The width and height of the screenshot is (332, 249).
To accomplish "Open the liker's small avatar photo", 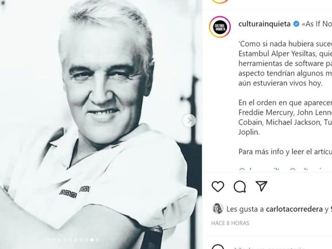I will pyautogui.click(x=217, y=209).
